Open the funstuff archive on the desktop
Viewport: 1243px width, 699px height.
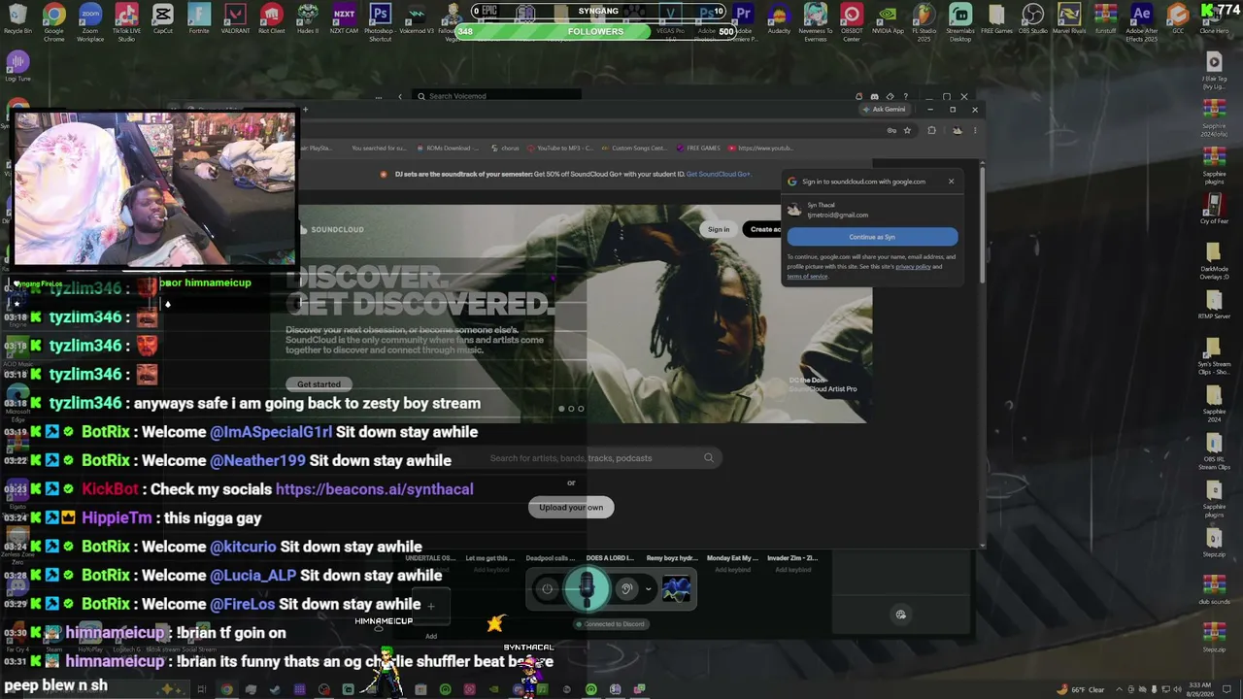click(x=1105, y=17)
